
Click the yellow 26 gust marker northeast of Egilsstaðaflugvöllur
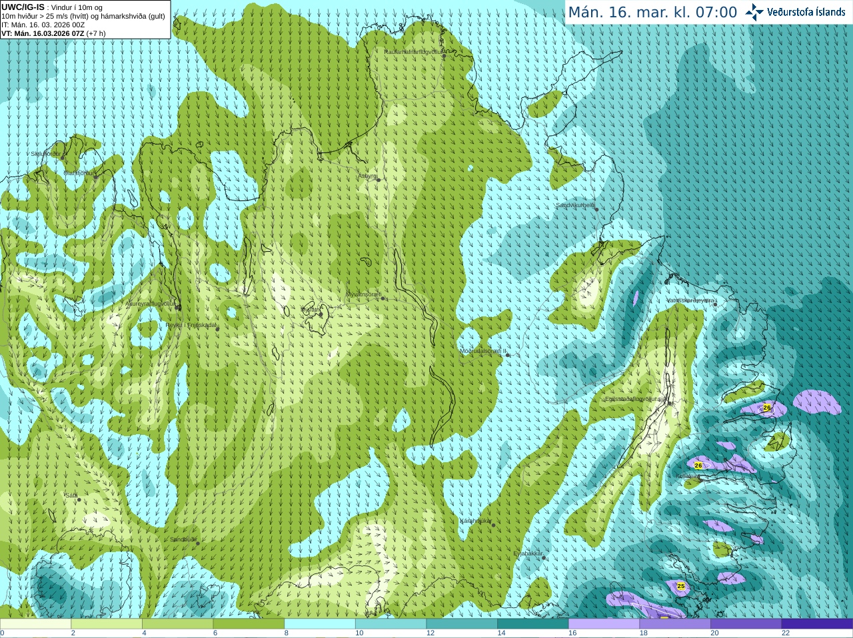click(767, 408)
